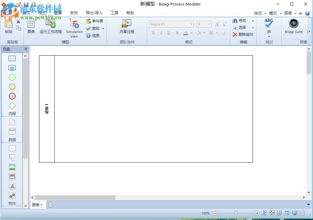Select the Image artifact in the palette
This screenshot has height=220, width=313.
(12, 167)
